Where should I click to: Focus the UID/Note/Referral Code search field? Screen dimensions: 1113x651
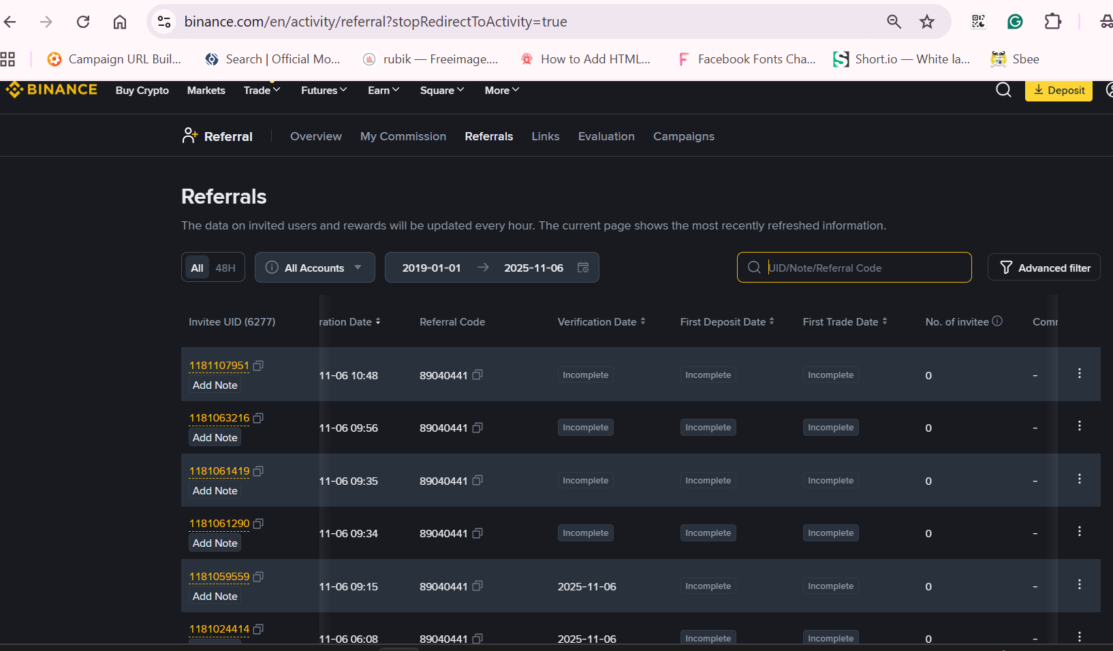coord(854,268)
